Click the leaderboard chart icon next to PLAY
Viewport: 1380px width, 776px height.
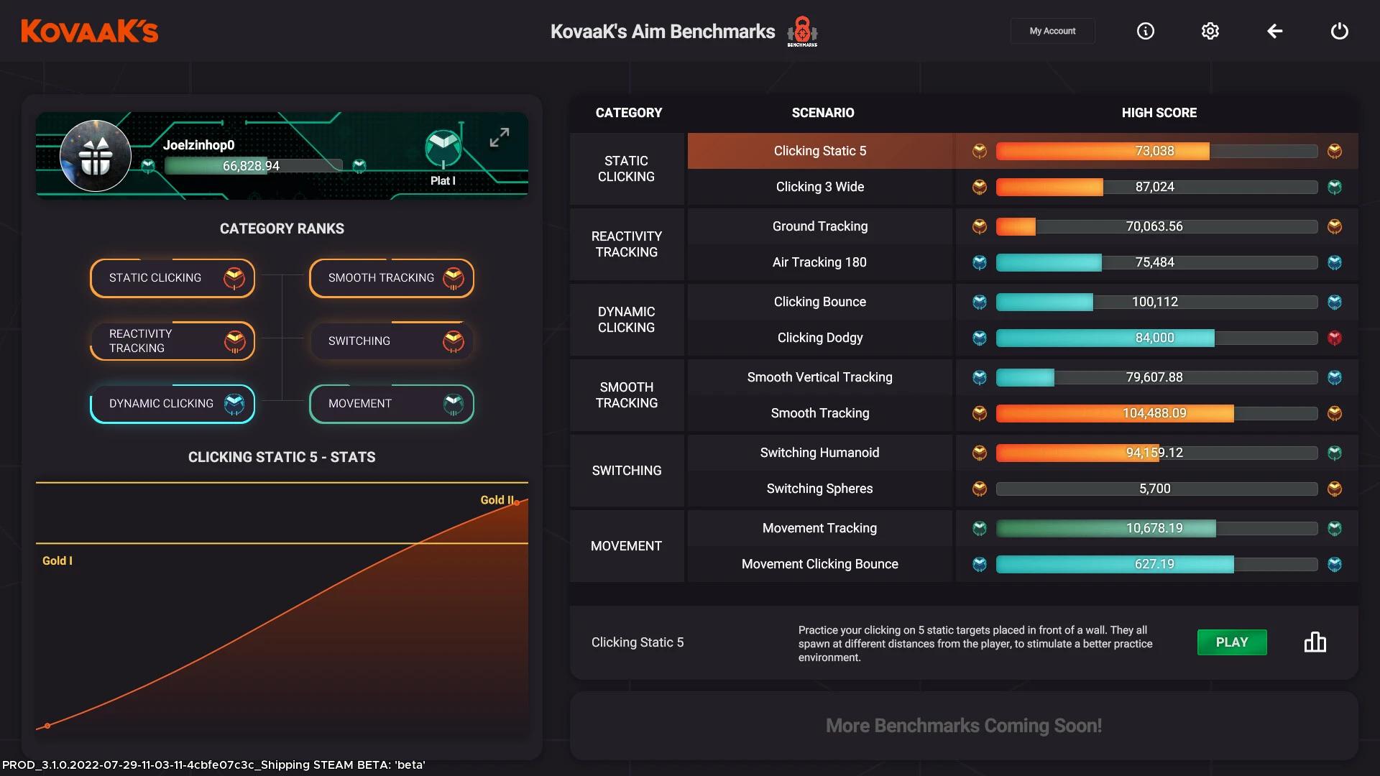click(1314, 642)
